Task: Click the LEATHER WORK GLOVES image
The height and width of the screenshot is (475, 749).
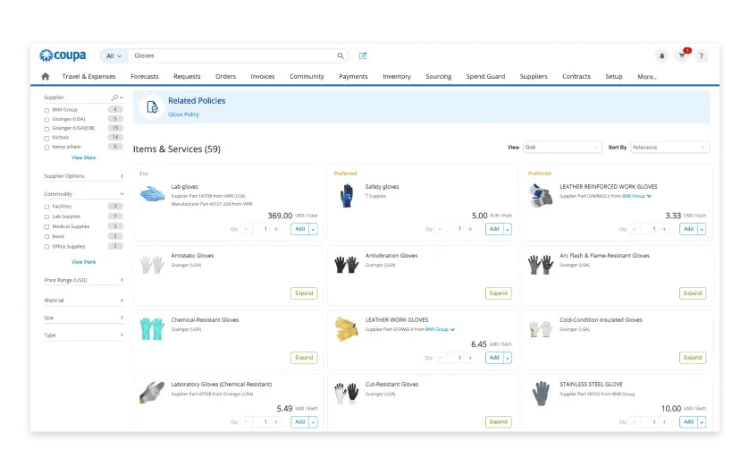Action: [x=347, y=329]
